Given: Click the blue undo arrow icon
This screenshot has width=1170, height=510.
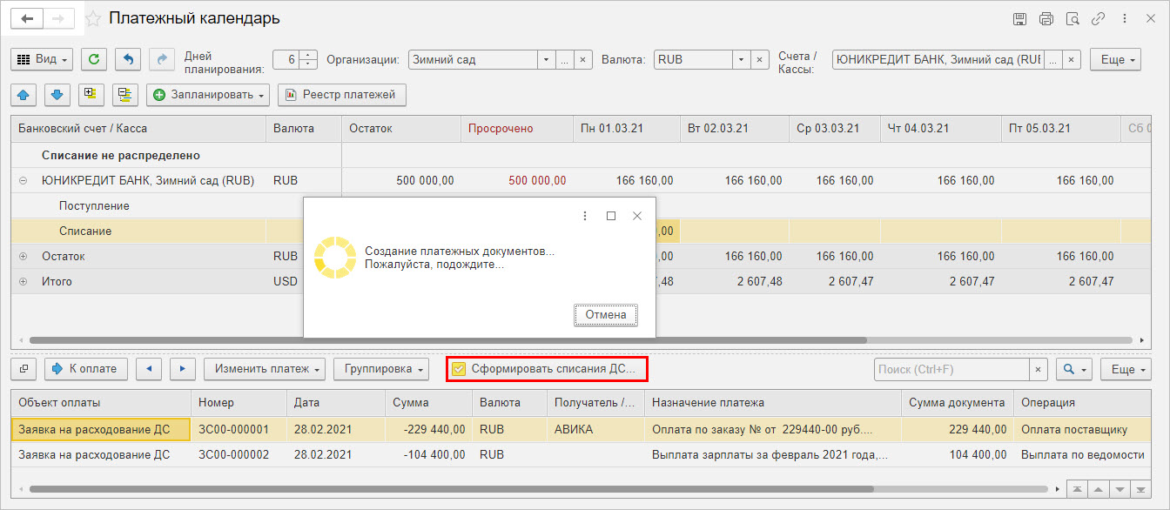Looking at the screenshot, I should (128, 59).
